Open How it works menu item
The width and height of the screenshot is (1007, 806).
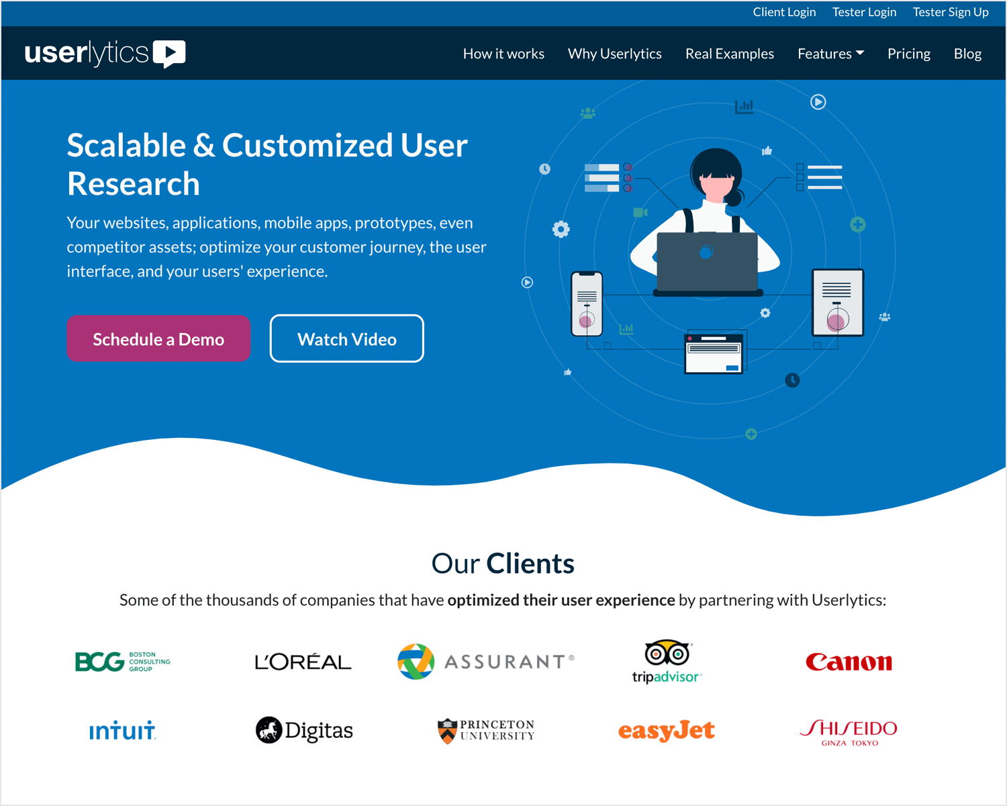click(x=503, y=54)
